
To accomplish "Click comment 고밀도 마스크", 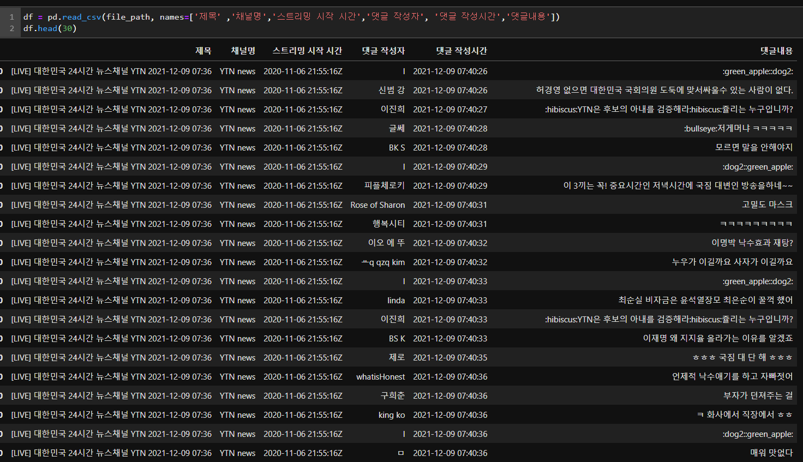I will pyautogui.click(x=767, y=205).
